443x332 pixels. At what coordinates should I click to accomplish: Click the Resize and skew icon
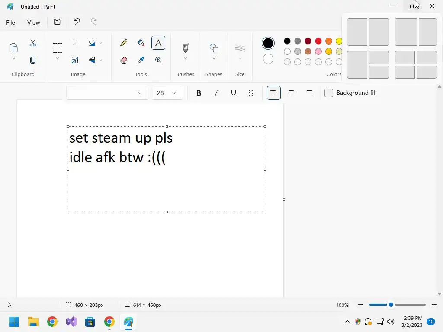[x=75, y=60]
